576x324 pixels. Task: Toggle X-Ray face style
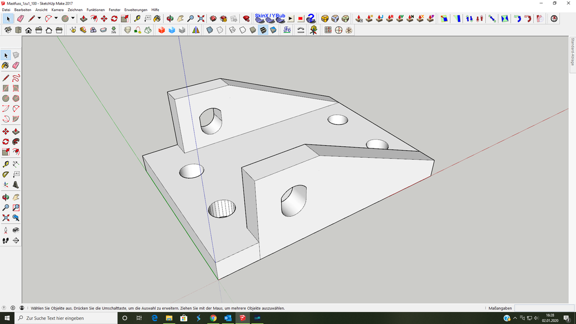coord(209,30)
